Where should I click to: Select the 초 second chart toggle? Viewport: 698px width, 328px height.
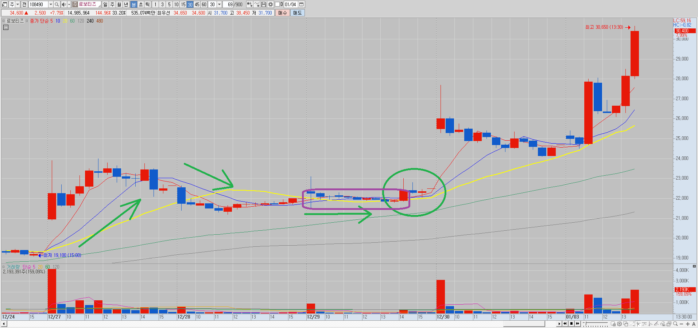click(x=141, y=4)
